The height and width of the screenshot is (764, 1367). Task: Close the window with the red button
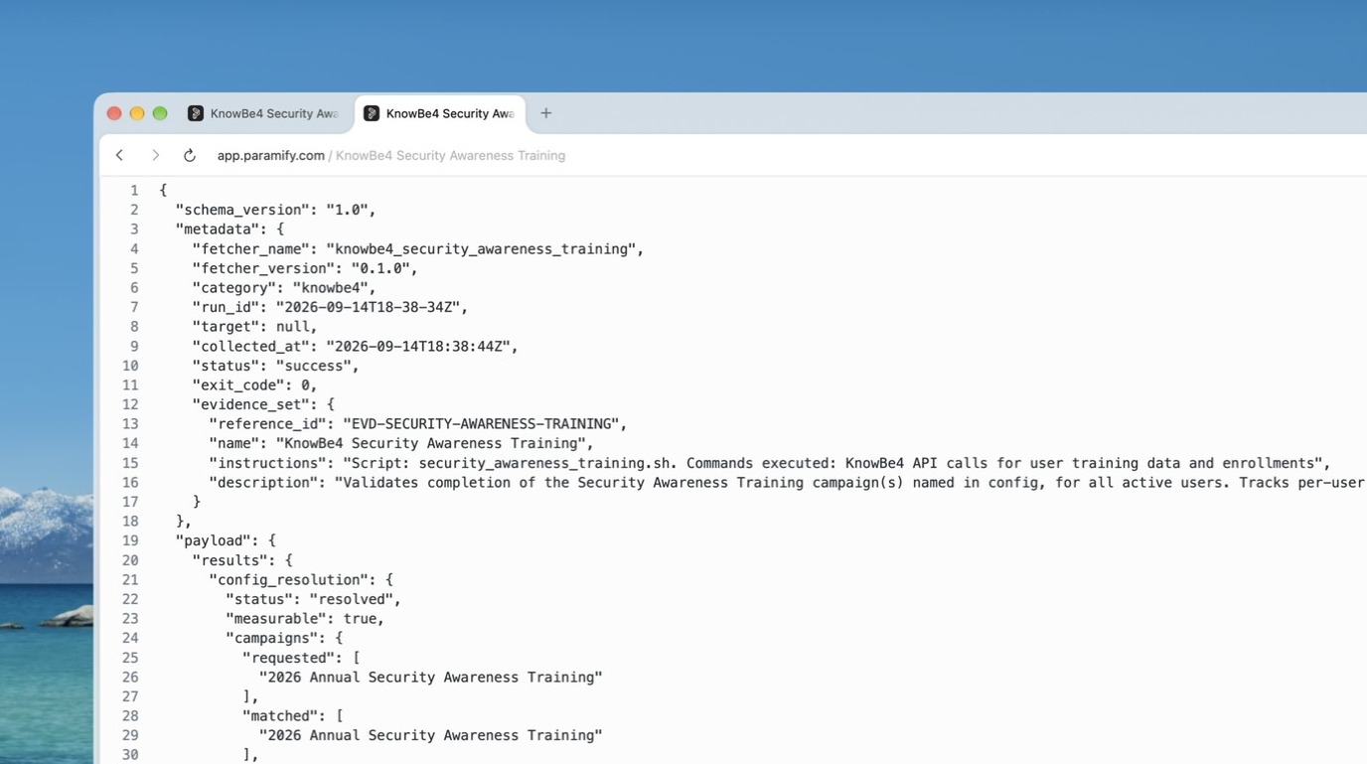click(114, 113)
